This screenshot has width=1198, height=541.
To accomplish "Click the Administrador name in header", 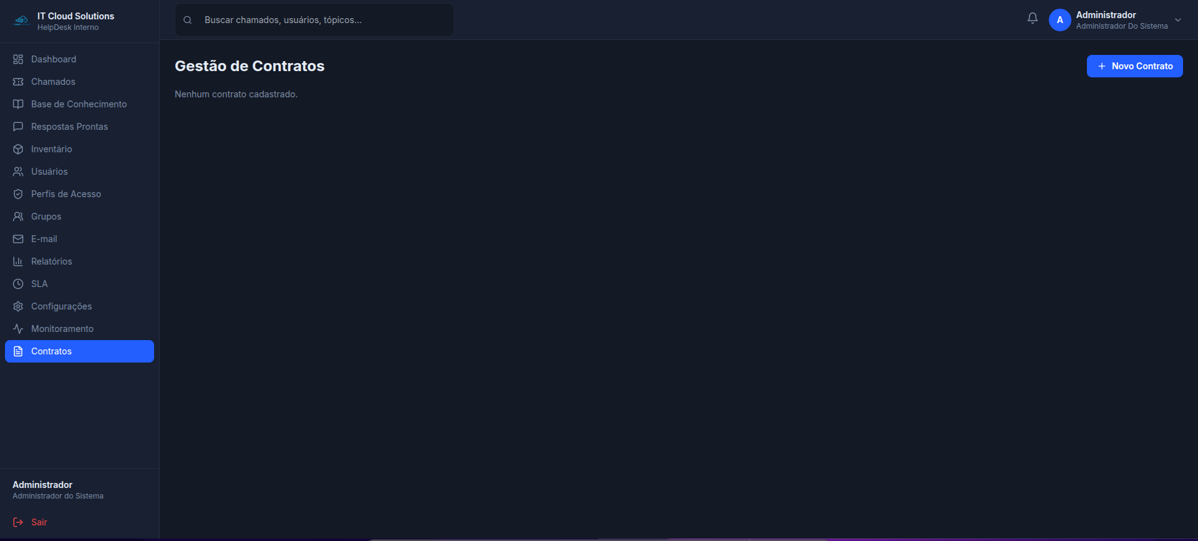I will pyautogui.click(x=1106, y=15).
